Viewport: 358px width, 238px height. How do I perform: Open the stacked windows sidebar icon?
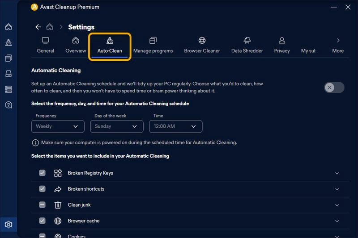tap(9, 58)
